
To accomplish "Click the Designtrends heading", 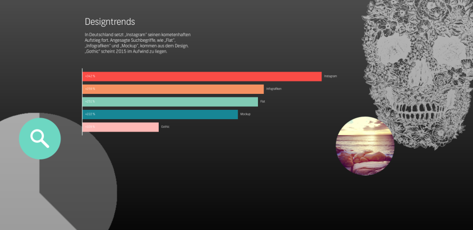I will tap(110, 22).
